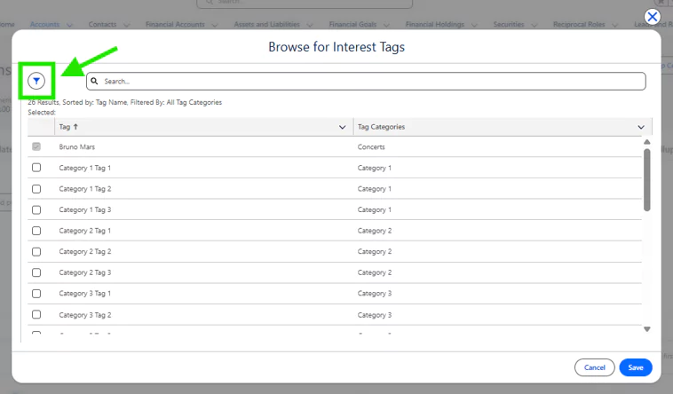Open the Tag Categories column dropdown menu
The height and width of the screenshot is (394, 673).
[x=641, y=128]
